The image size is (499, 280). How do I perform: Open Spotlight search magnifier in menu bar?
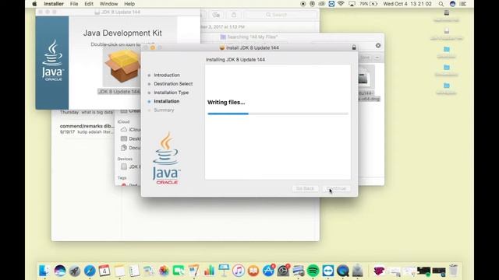pyautogui.click(x=441, y=4)
